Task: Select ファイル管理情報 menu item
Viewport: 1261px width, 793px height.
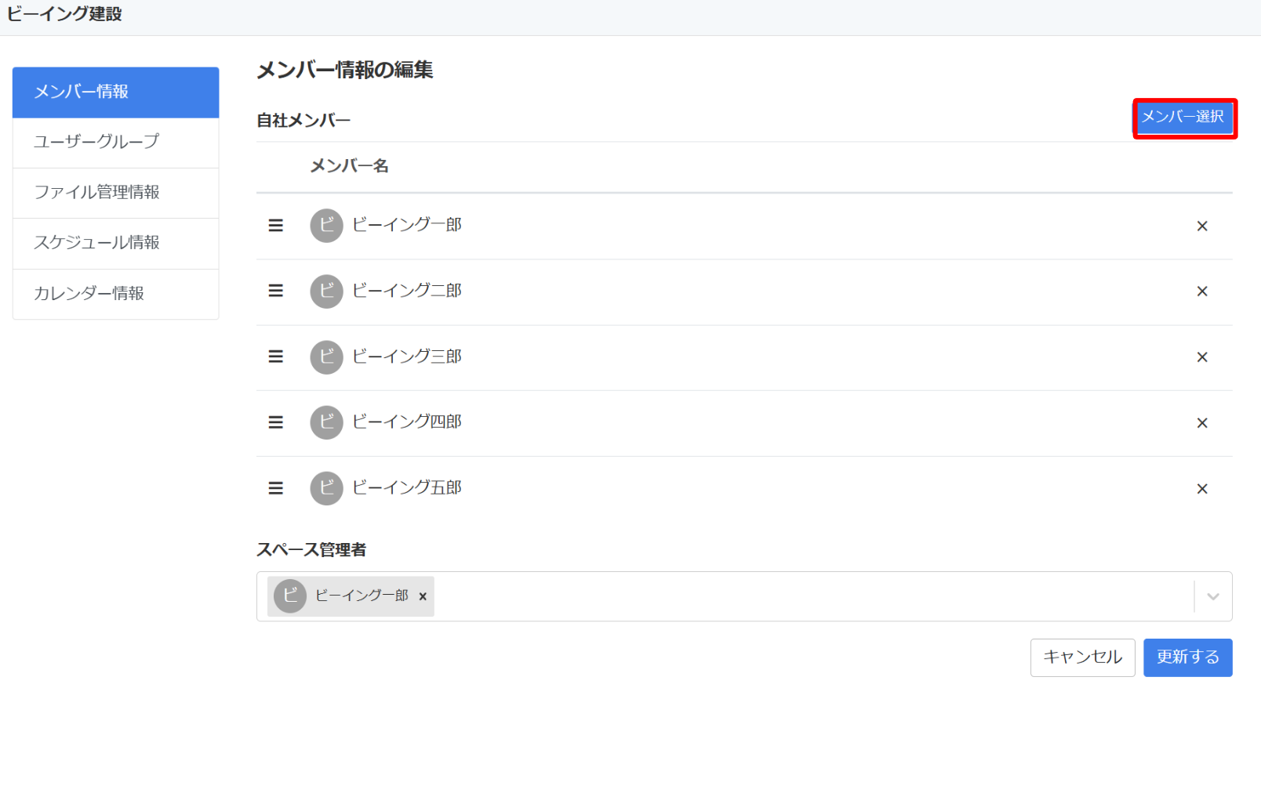Action: pos(116,193)
